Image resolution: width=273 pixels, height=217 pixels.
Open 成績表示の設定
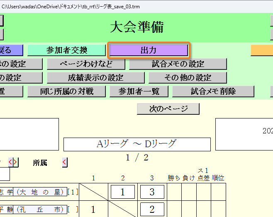click(x=95, y=78)
